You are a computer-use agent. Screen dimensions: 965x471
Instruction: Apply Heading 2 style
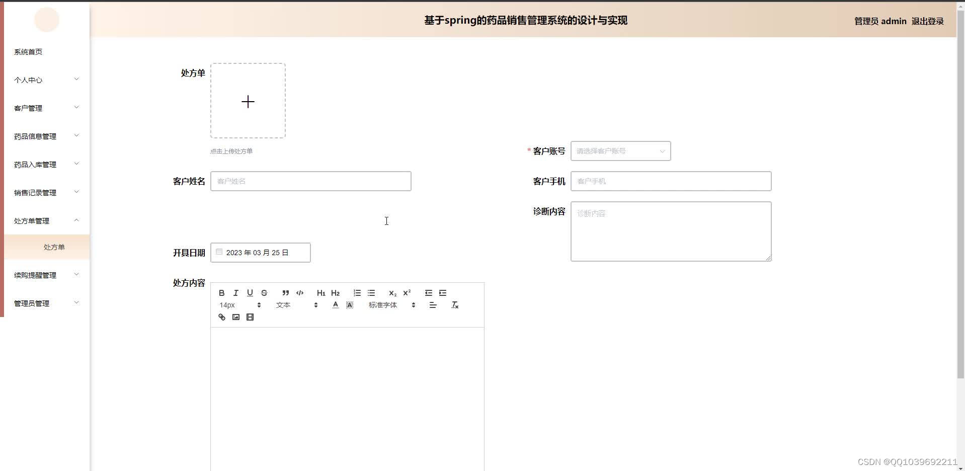(x=336, y=293)
